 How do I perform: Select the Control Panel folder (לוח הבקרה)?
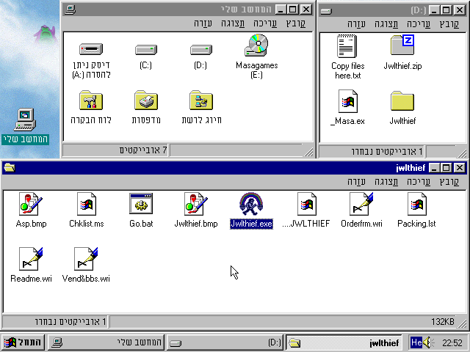click(90, 101)
